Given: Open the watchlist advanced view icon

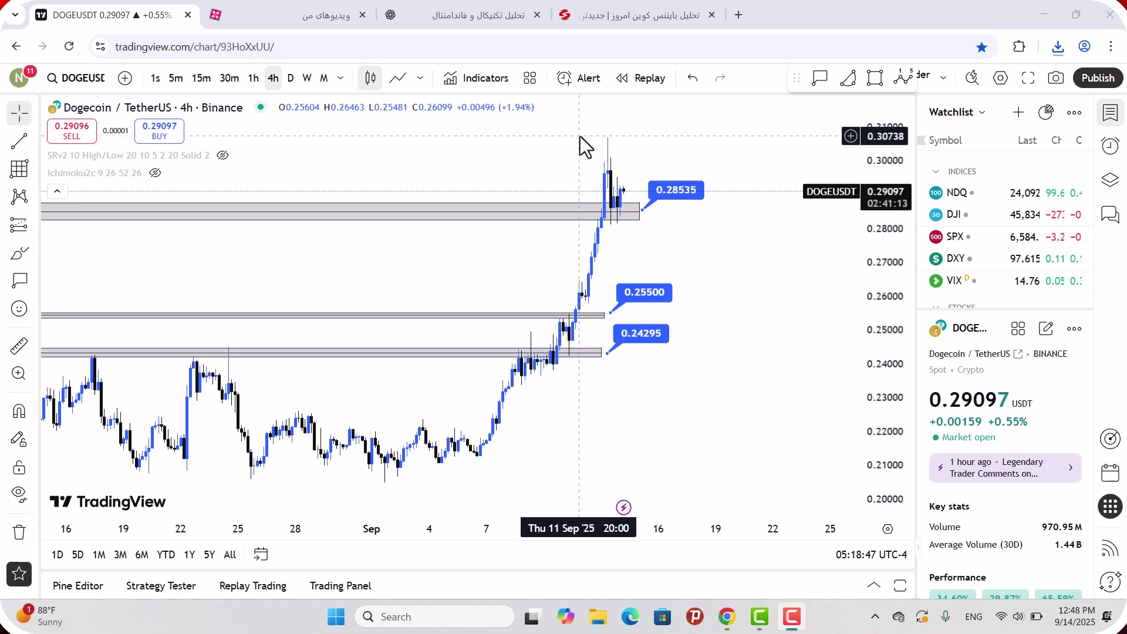Looking at the screenshot, I should click(1046, 112).
